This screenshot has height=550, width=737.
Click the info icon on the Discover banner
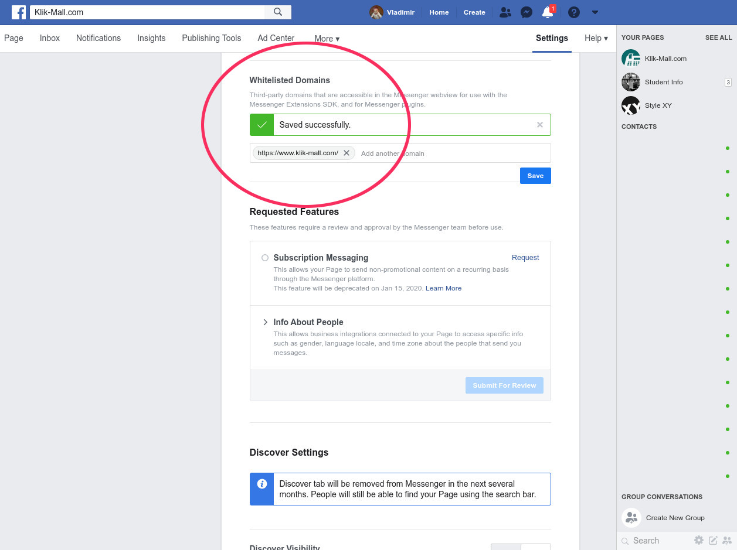tap(261, 483)
